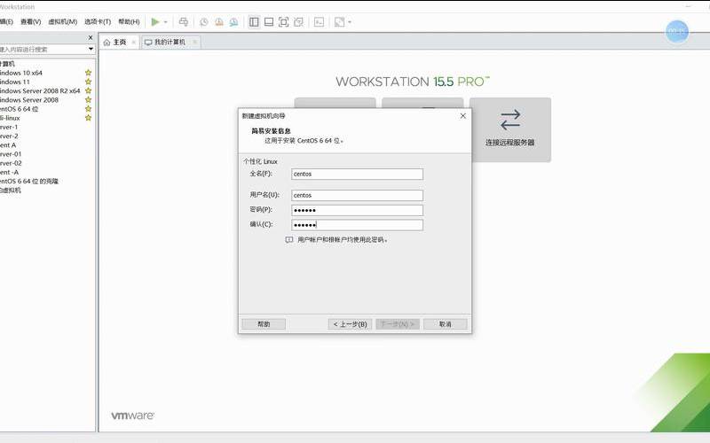Viewport: 710px width, 443px height.
Task: Select Windows Server 2008 R2 x64 entry
Action: tap(42, 91)
